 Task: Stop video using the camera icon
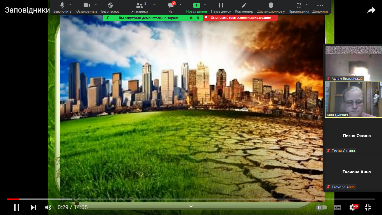pyautogui.click(x=87, y=5)
